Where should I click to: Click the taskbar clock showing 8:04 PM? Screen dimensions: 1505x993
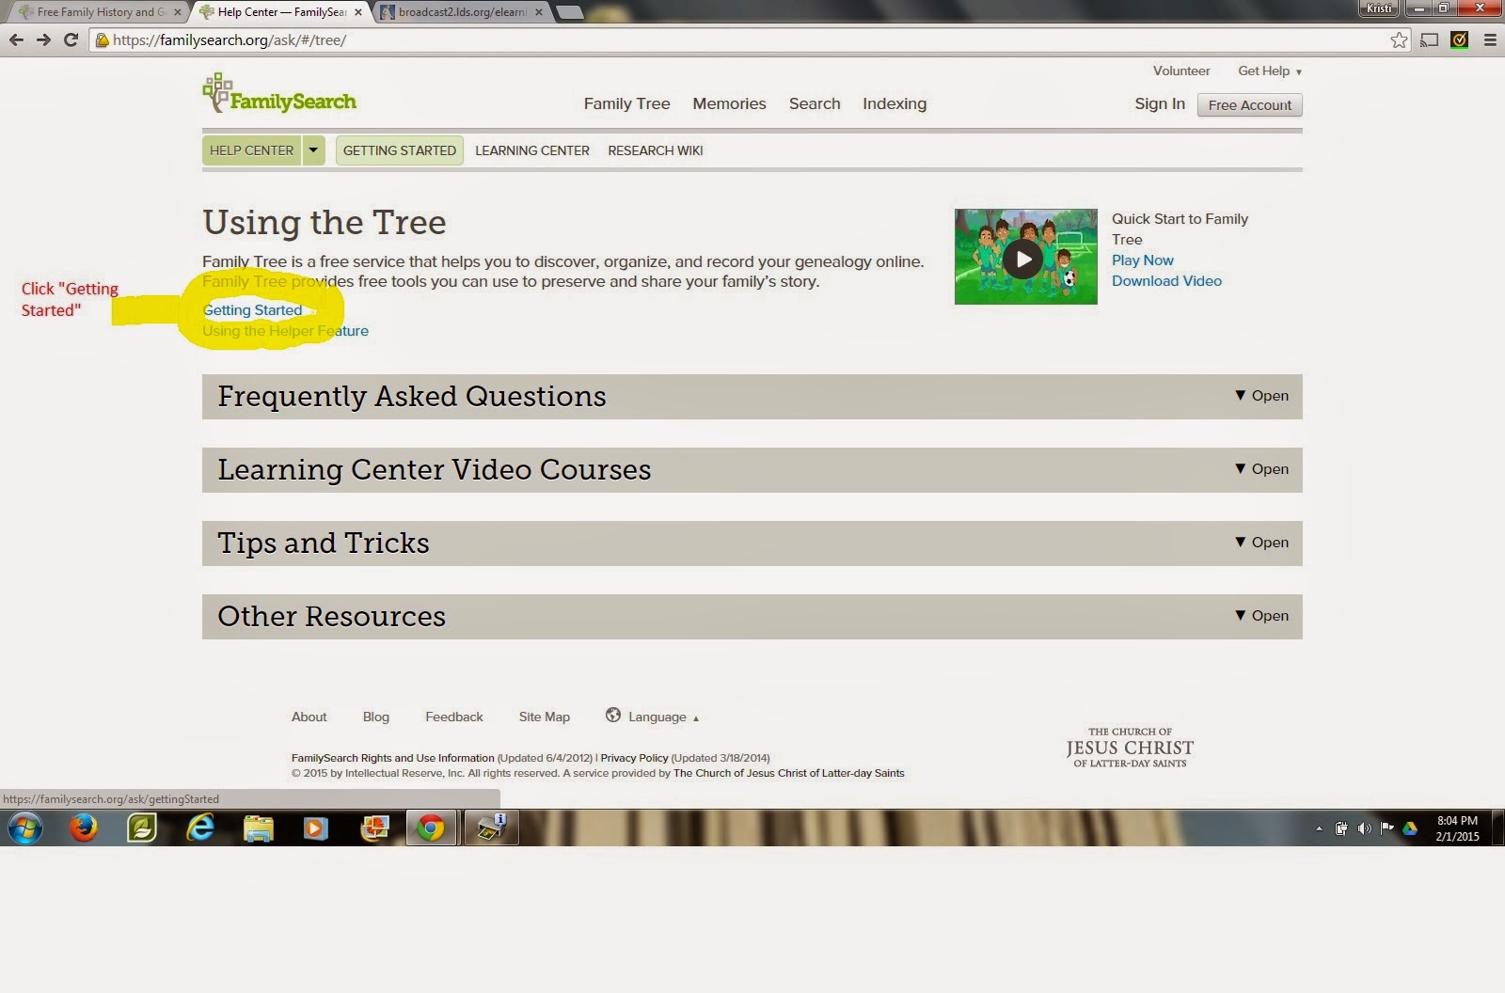click(1457, 828)
